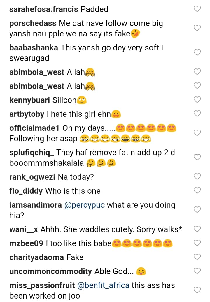View uncommoncommodity's profile
This screenshot has height=302, width=210.
coord(50,271)
